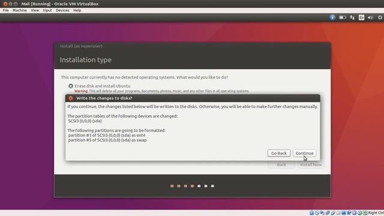This screenshot has width=384, height=216.
Task: Close the Write the changes to disks dialog
Action: [71, 98]
